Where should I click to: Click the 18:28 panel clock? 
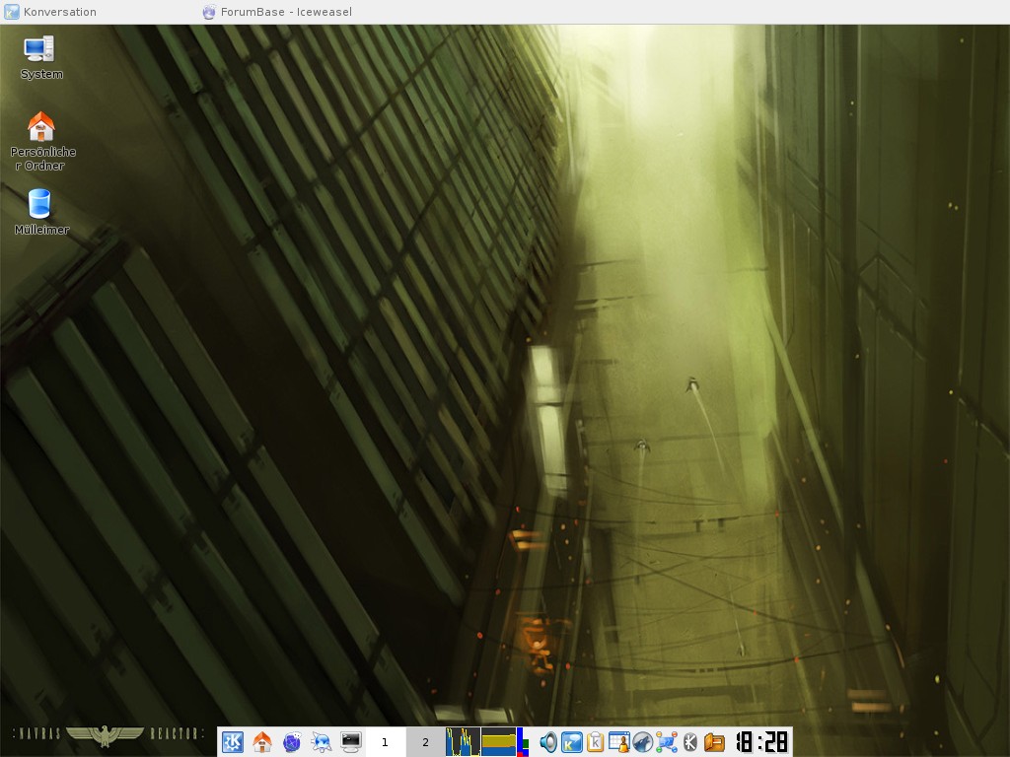click(x=762, y=741)
